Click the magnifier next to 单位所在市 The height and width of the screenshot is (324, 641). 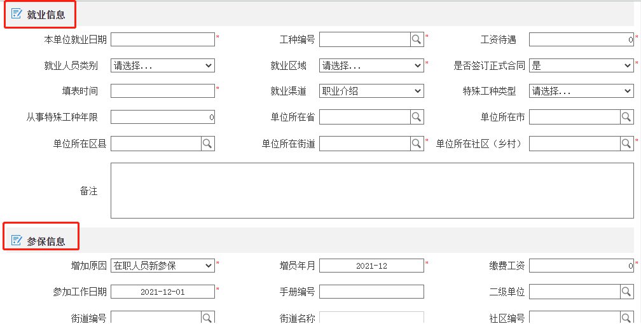[626, 117]
